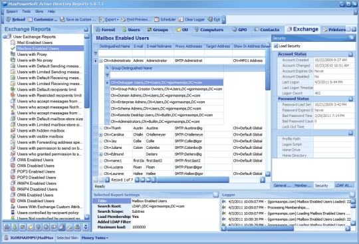Expand the CN=Carolina row
Image resolution: width=359 pixels, height=244 pixels.
pos(101,134)
